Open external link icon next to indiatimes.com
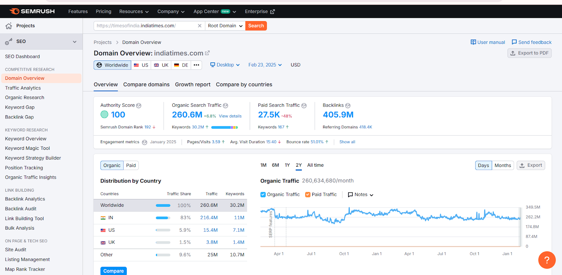Image resolution: width=562 pixels, height=275 pixels. (207, 53)
